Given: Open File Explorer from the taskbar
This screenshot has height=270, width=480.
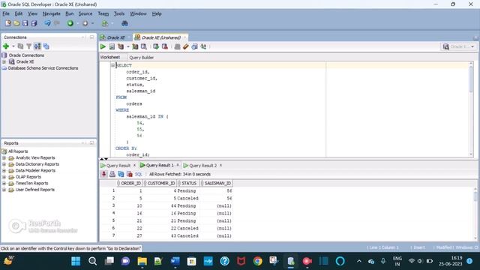Looking at the screenshot, I should (x=142, y=261).
